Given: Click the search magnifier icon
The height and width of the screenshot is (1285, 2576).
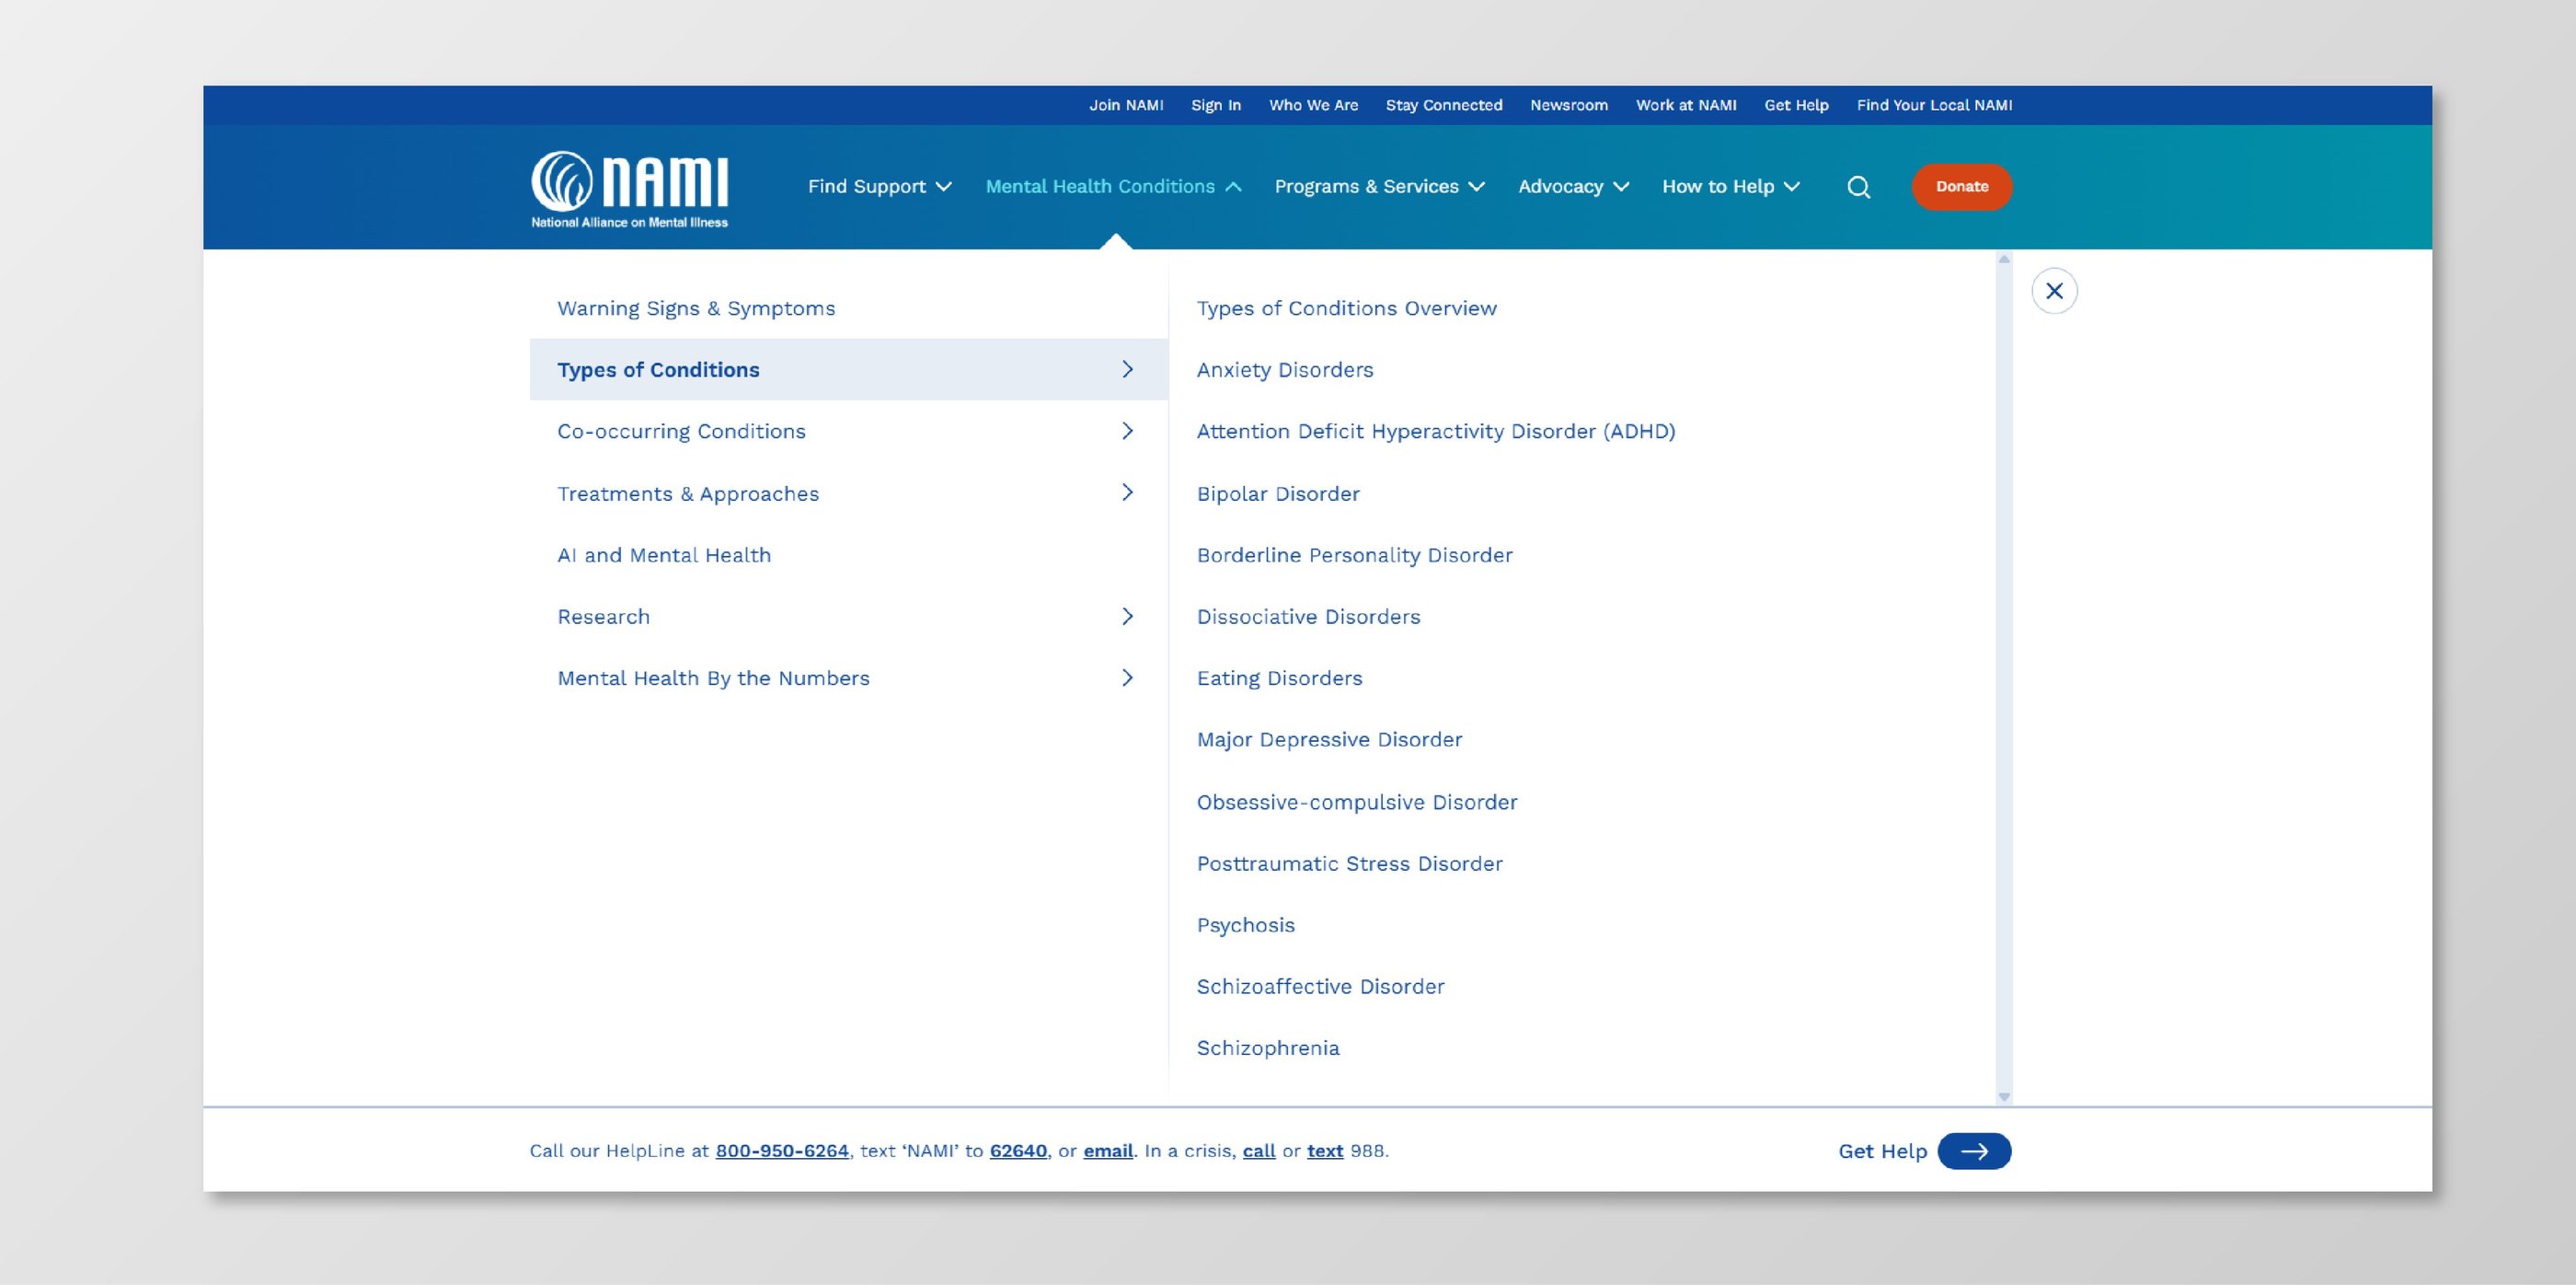Looking at the screenshot, I should point(1858,187).
